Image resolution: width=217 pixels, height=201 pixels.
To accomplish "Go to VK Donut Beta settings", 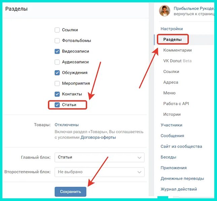I will (x=177, y=61).
